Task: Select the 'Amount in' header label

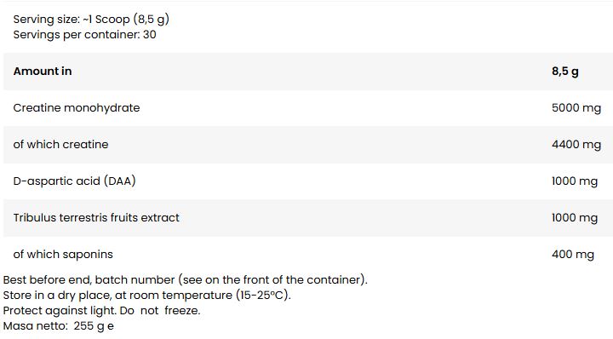Action: 43,72
